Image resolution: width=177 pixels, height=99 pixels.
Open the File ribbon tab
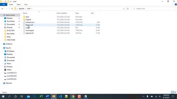point(4,4)
